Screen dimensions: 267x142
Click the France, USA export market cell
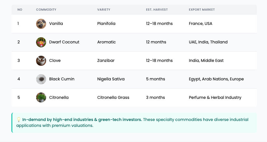pyautogui.click(x=200, y=24)
